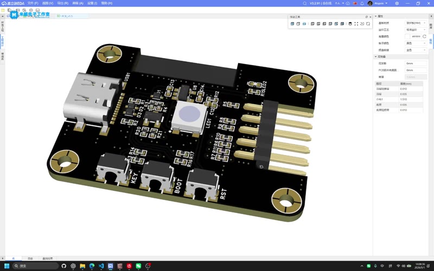
Task: Click the first of six view-direction cube icons
Action: coord(312,24)
